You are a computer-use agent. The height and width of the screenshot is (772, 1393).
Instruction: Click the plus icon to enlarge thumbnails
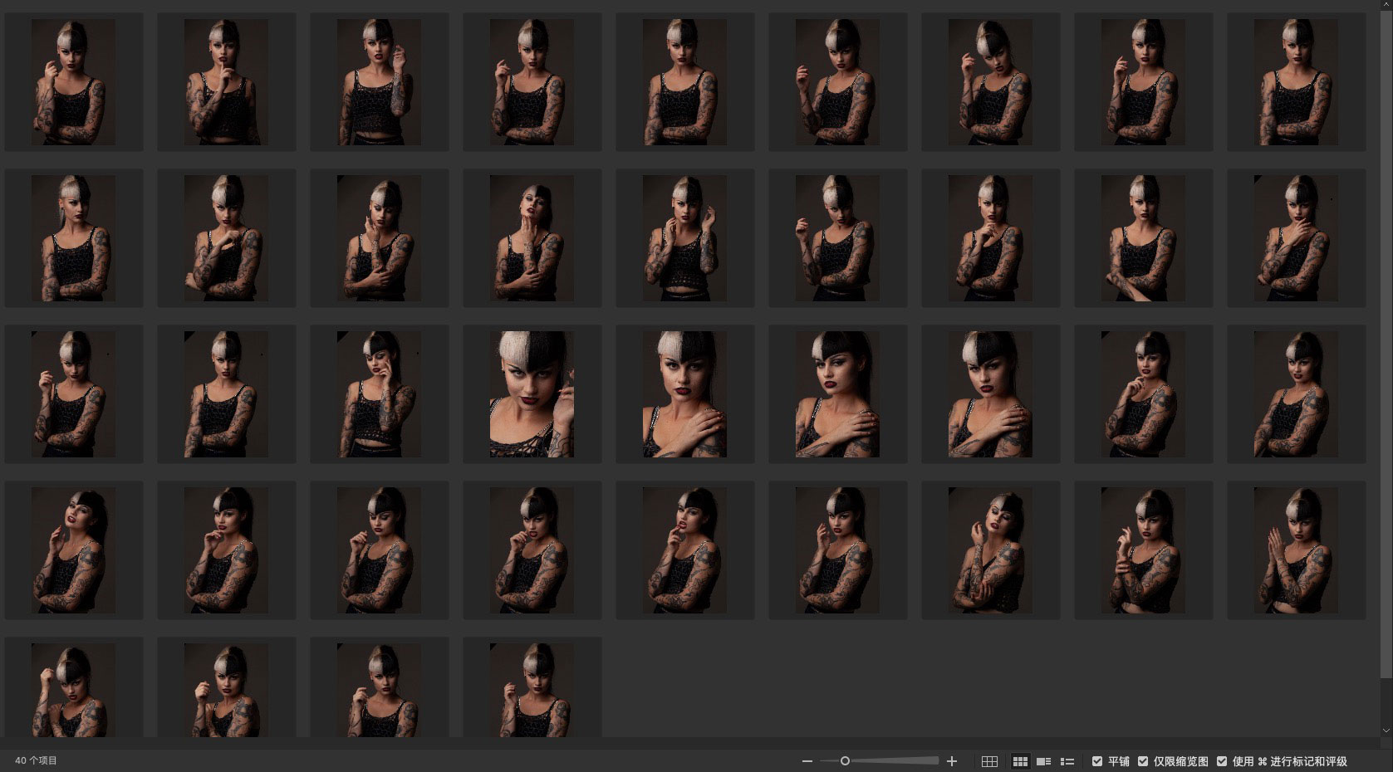952,761
